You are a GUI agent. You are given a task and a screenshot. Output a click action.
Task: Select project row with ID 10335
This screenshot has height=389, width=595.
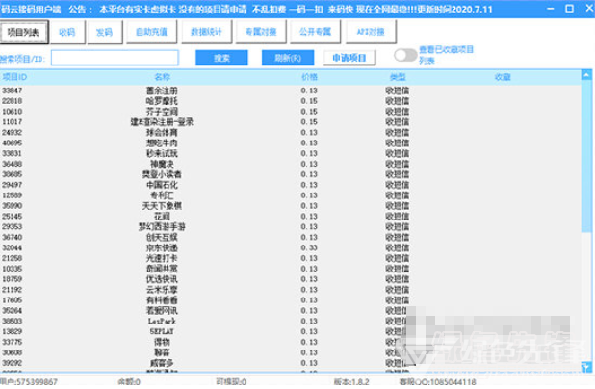click(x=291, y=269)
